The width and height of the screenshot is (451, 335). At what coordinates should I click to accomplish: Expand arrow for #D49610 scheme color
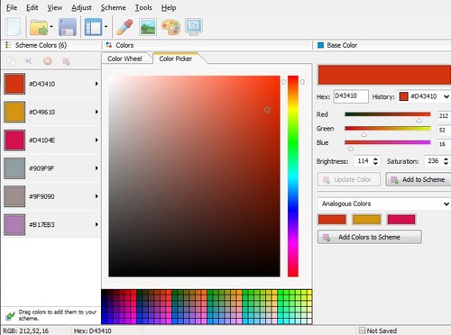(x=97, y=112)
